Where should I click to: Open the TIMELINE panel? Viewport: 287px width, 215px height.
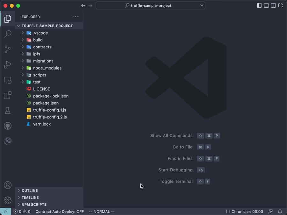pyautogui.click(x=30, y=197)
